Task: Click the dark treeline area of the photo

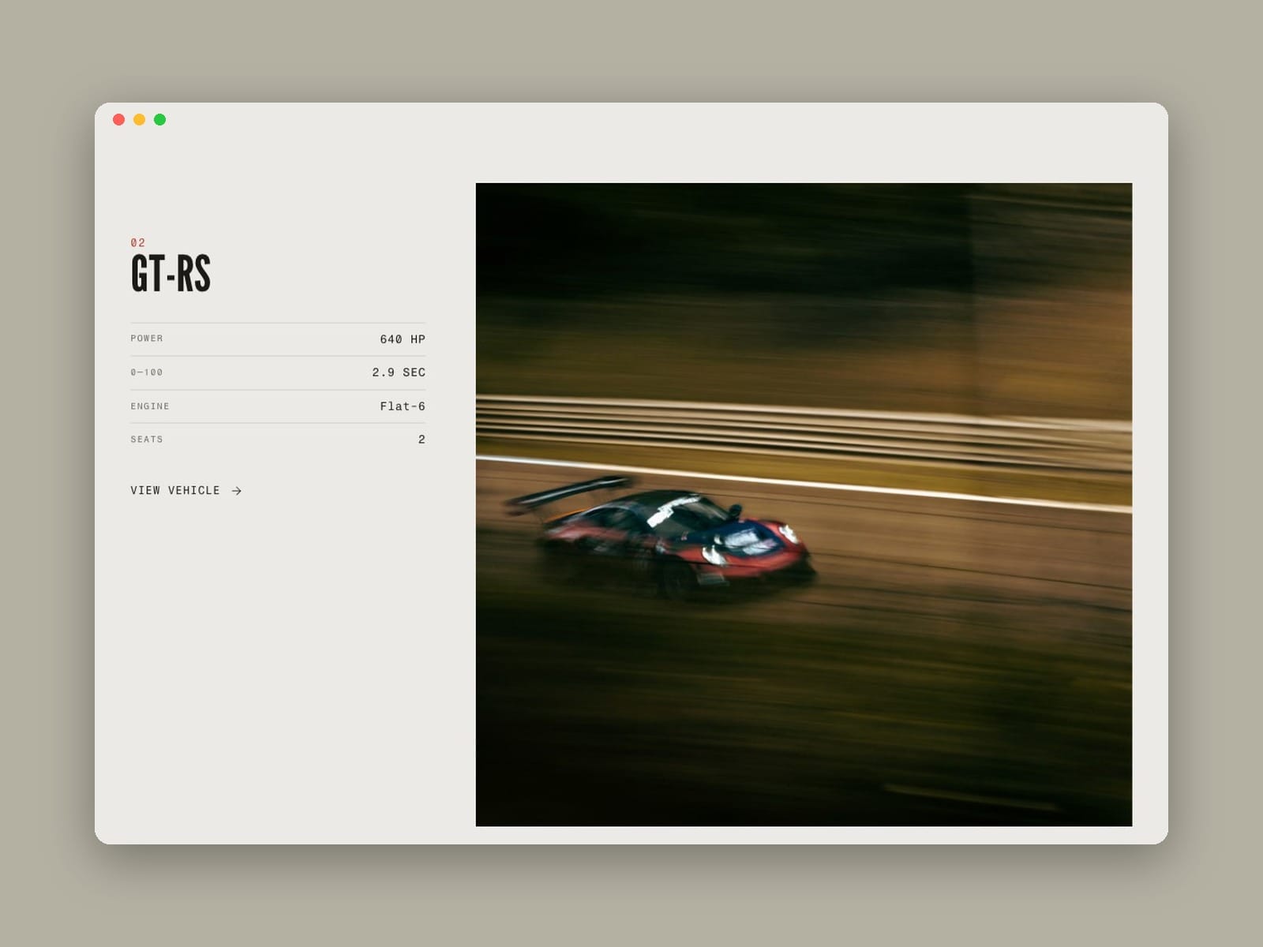Action: coord(804,245)
